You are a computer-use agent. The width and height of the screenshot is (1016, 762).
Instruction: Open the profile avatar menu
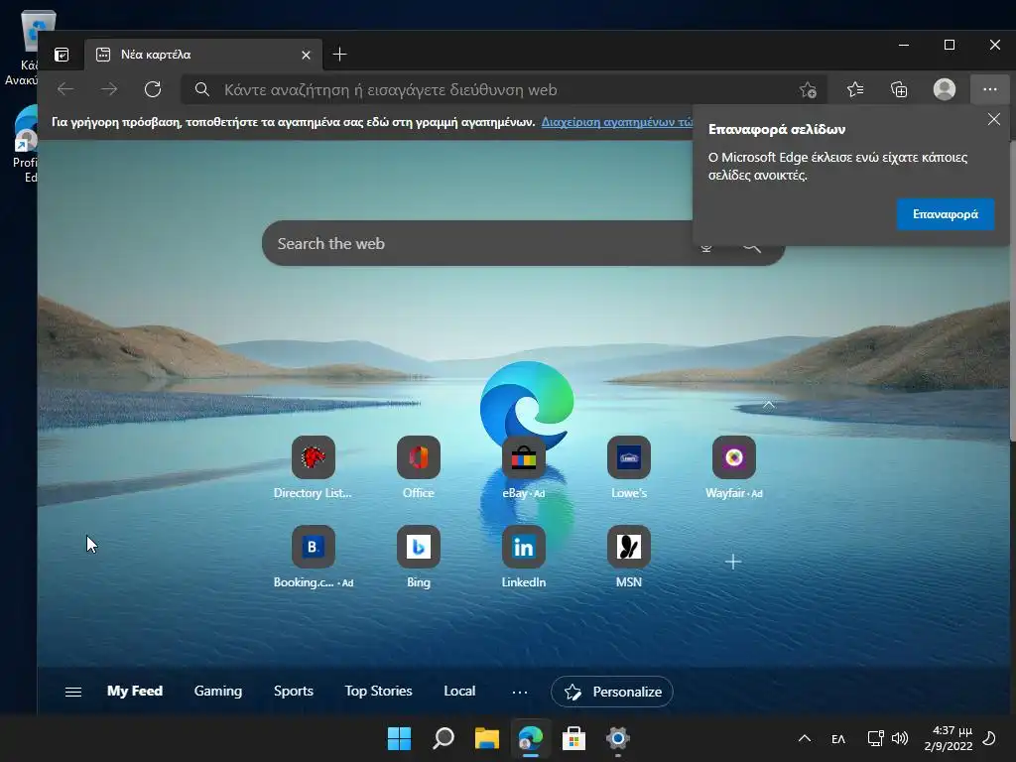click(x=945, y=89)
